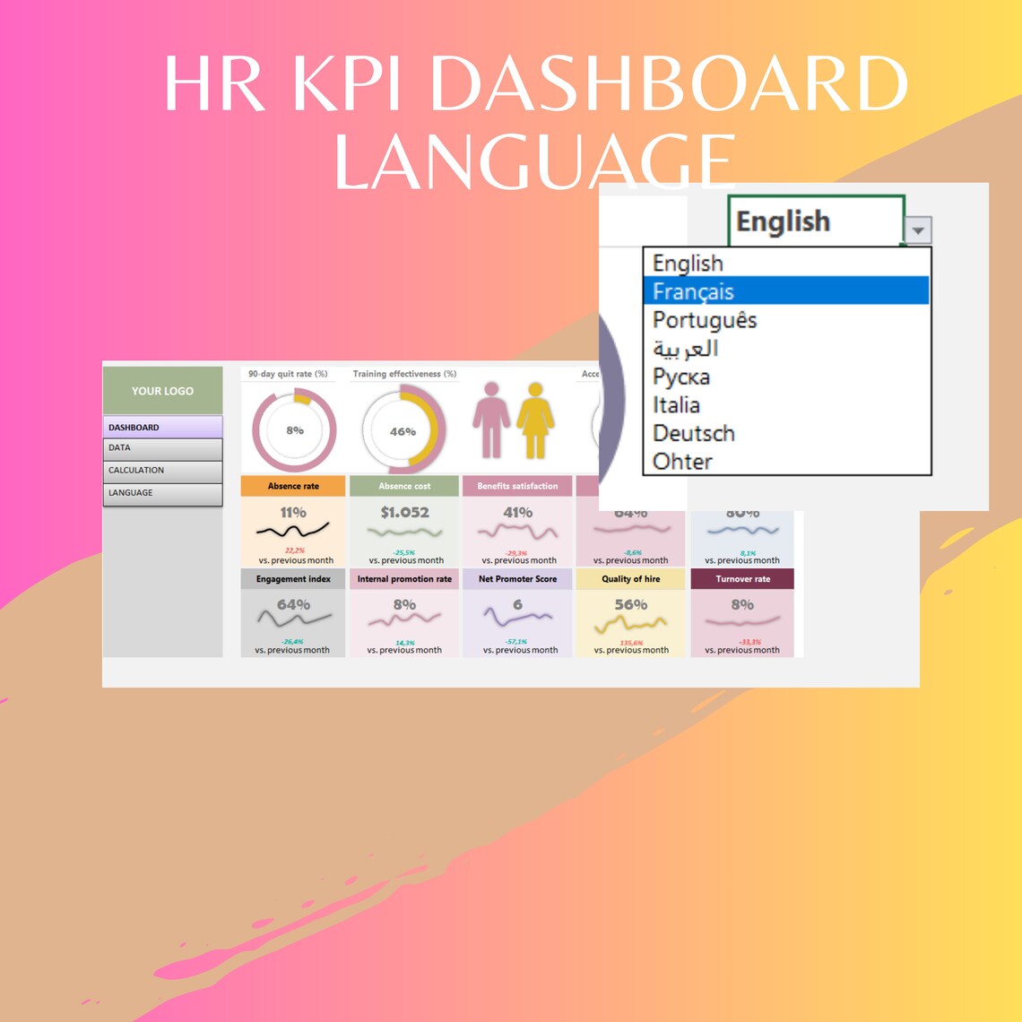This screenshot has height=1022, width=1022.
Task: Click the 90-day quit rate donut chart
Action: (x=292, y=430)
